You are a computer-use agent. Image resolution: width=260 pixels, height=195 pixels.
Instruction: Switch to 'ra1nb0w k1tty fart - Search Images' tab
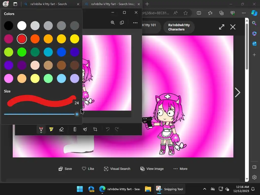coord(112,4)
